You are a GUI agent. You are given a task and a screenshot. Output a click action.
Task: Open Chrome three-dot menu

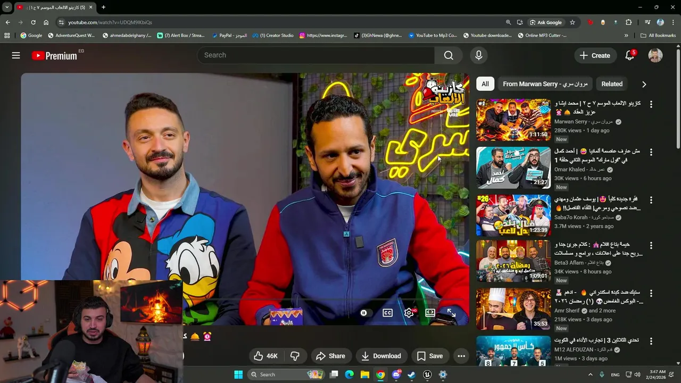pyautogui.click(x=673, y=22)
